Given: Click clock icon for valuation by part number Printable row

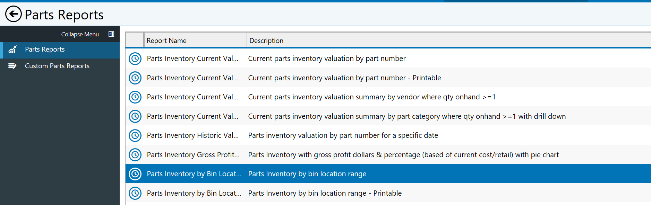Looking at the screenshot, I should pos(135,78).
